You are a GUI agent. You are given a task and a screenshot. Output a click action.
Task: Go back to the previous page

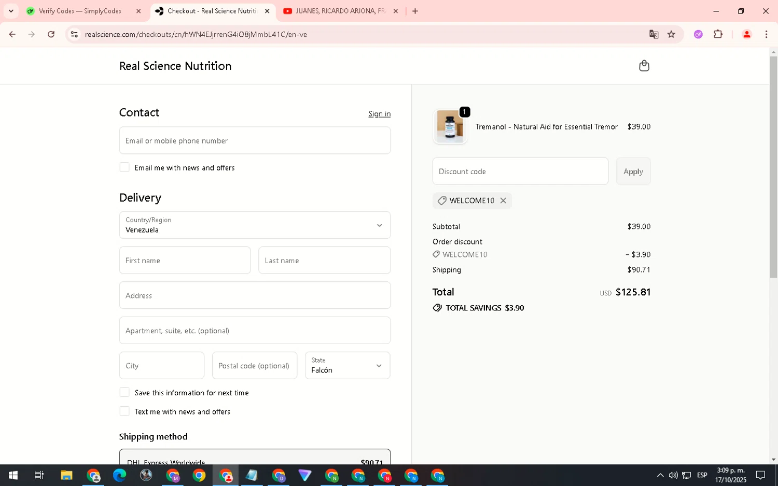coord(12,34)
